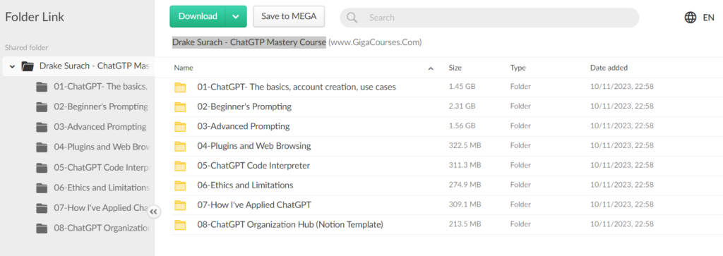Click the green Download button
723x256 pixels.
(x=198, y=17)
